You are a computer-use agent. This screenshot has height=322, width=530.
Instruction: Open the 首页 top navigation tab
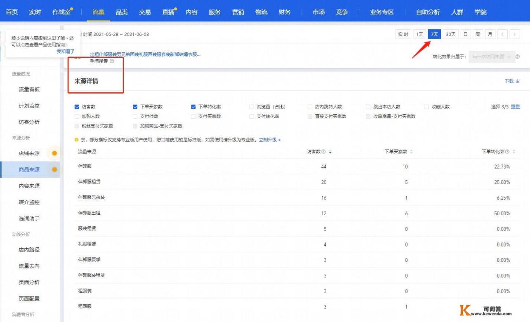coord(12,12)
